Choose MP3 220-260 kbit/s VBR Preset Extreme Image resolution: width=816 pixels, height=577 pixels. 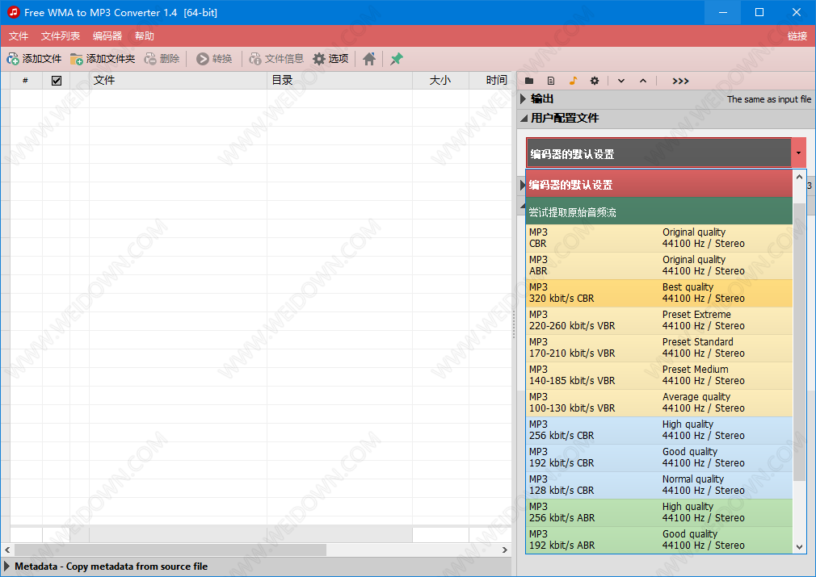pos(658,320)
